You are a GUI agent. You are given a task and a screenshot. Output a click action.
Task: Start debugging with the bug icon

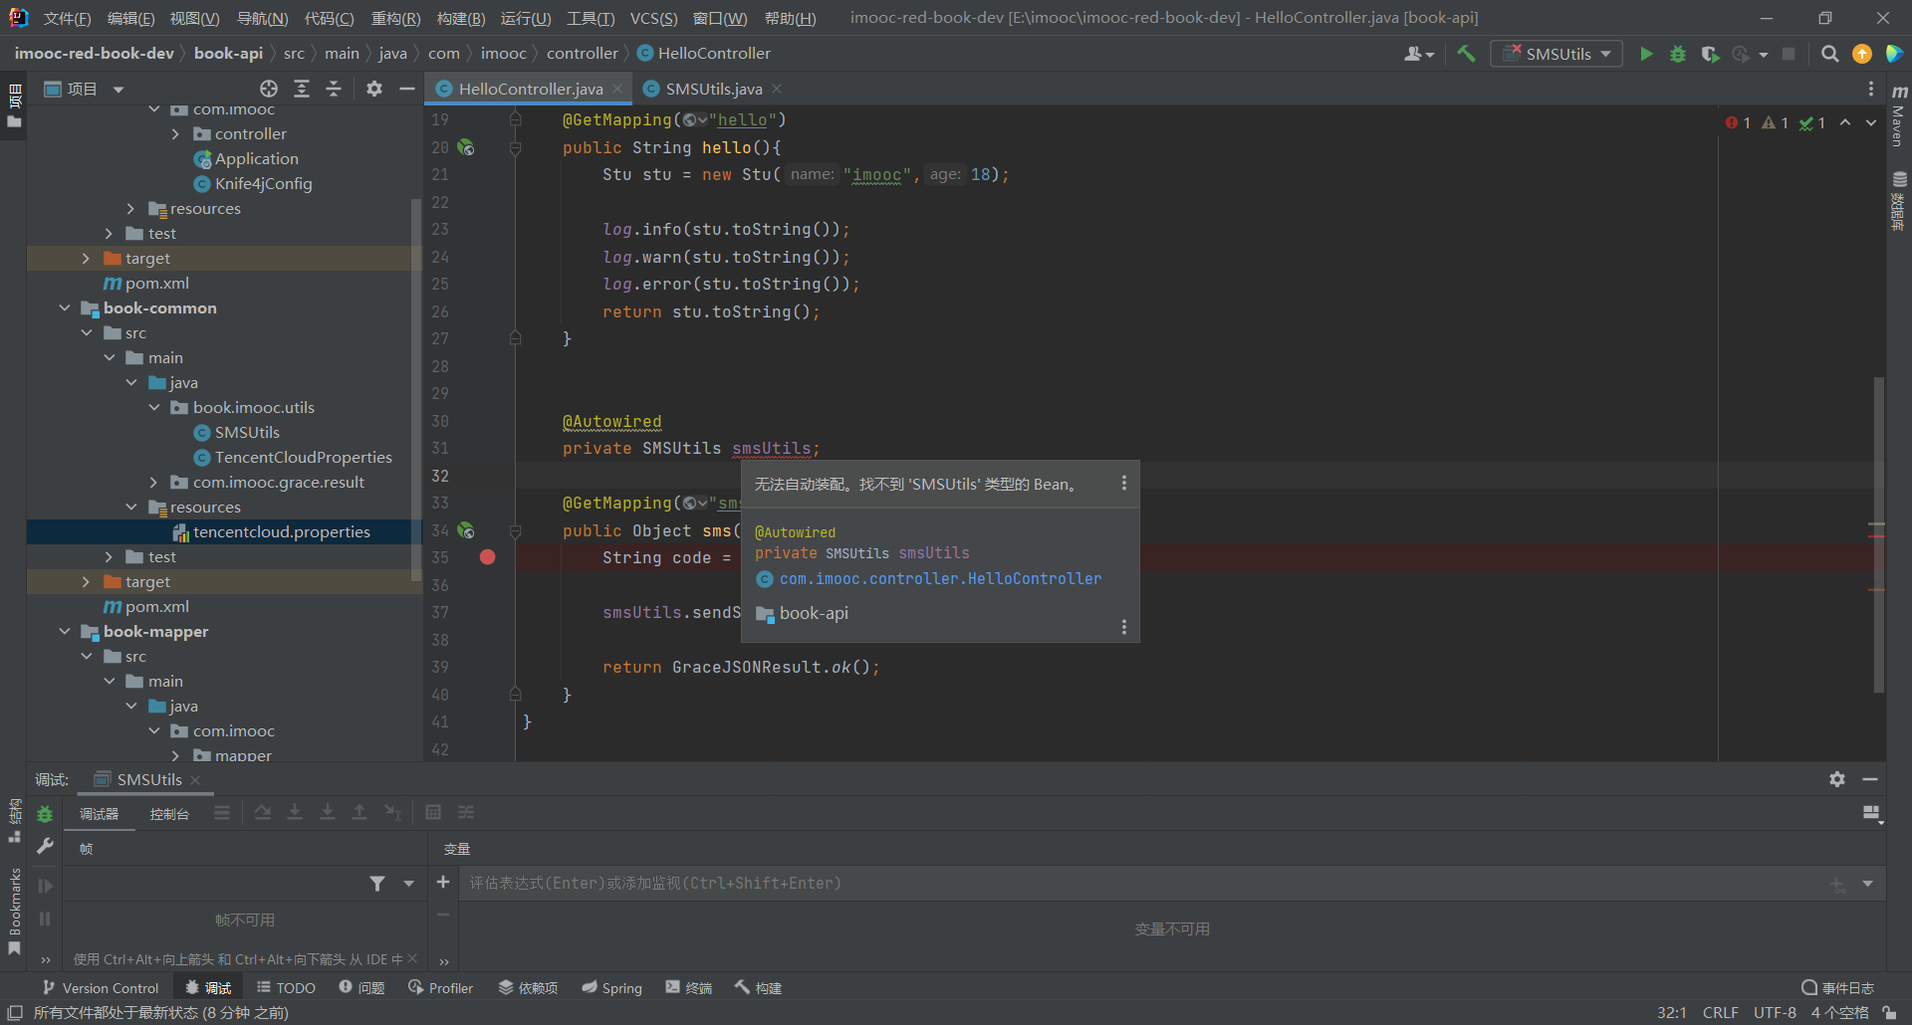click(x=1678, y=54)
